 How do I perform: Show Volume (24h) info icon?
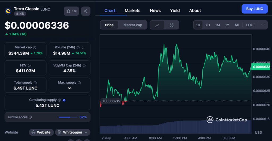click(78, 47)
